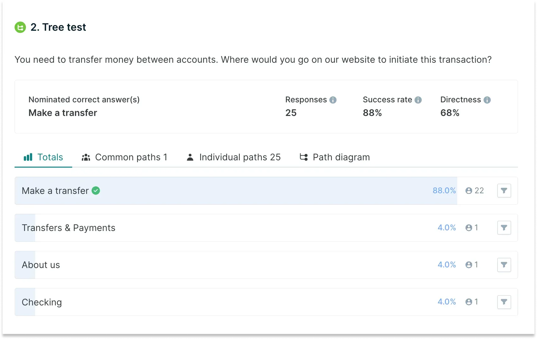Click the nominated answer Make a transfer
537x339 pixels.
[63, 113]
